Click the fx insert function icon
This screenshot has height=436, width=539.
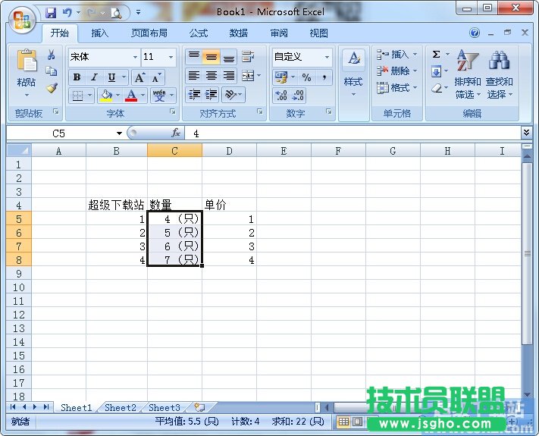coord(176,133)
